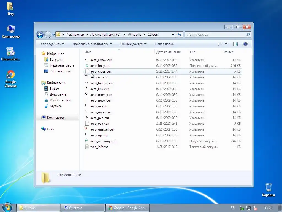This screenshot has height=212, width=282.
Task: Open Загрузки in the navigation pane
Action: click(x=56, y=60)
